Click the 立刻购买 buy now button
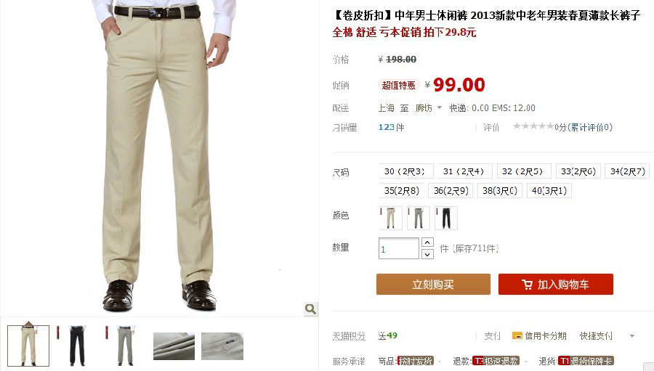The width and height of the screenshot is (654, 371). (x=433, y=285)
